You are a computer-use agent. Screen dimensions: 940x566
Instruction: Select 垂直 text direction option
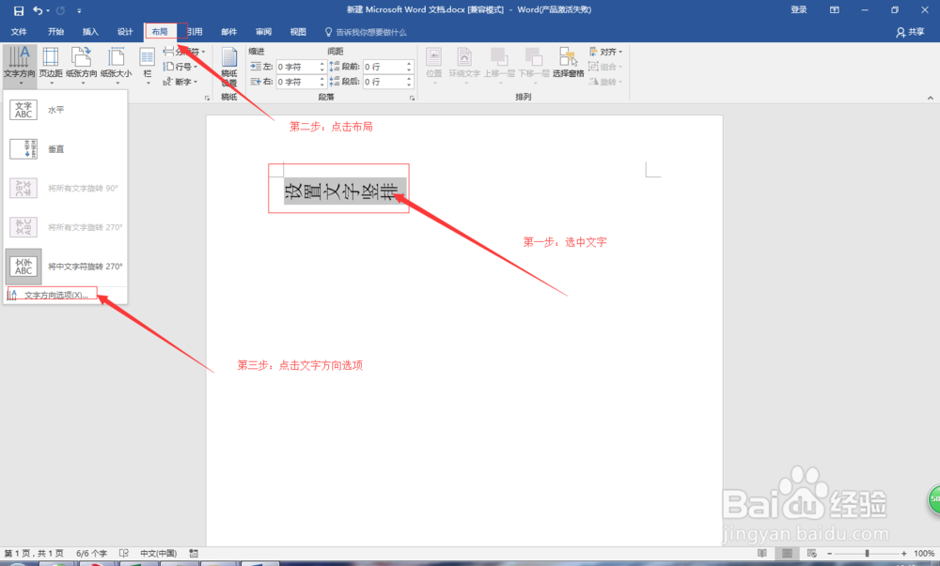pyautogui.click(x=56, y=148)
